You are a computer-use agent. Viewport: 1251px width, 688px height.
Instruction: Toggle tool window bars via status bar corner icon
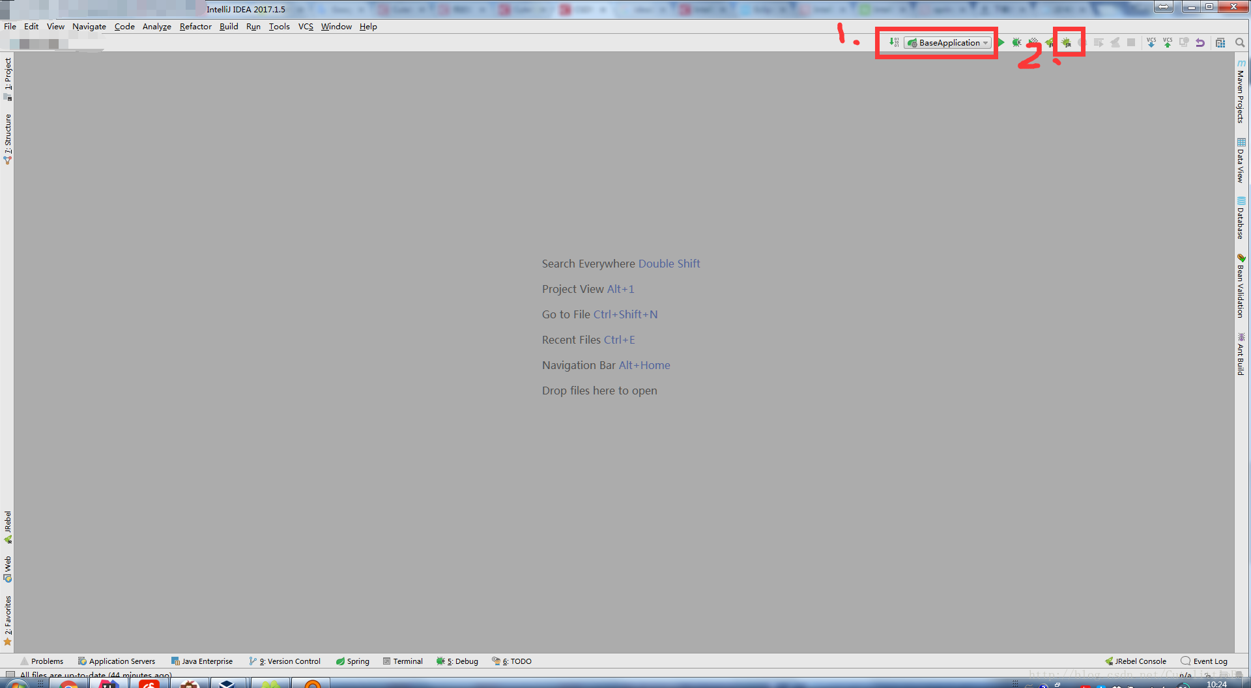[x=10, y=675]
